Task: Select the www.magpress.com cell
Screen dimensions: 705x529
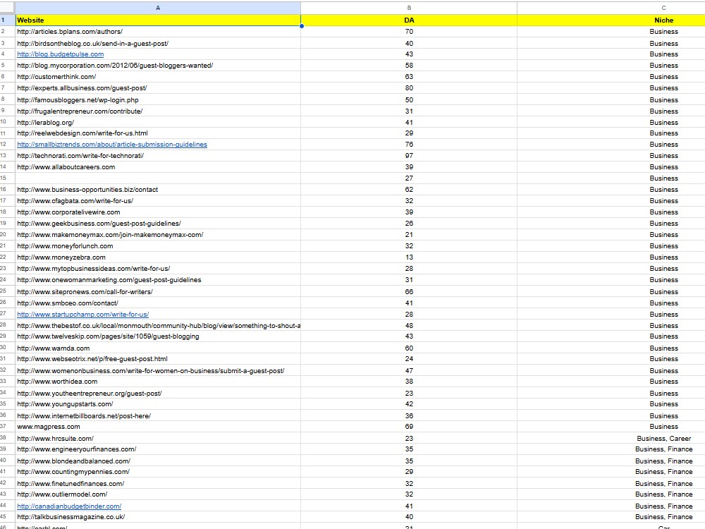Action: point(158,427)
